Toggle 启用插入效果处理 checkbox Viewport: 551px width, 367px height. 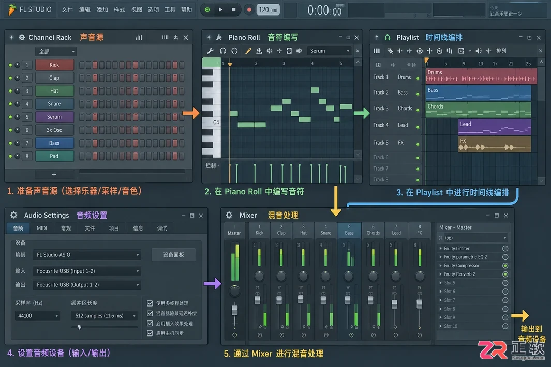pyautogui.click(x=150, y=323)
